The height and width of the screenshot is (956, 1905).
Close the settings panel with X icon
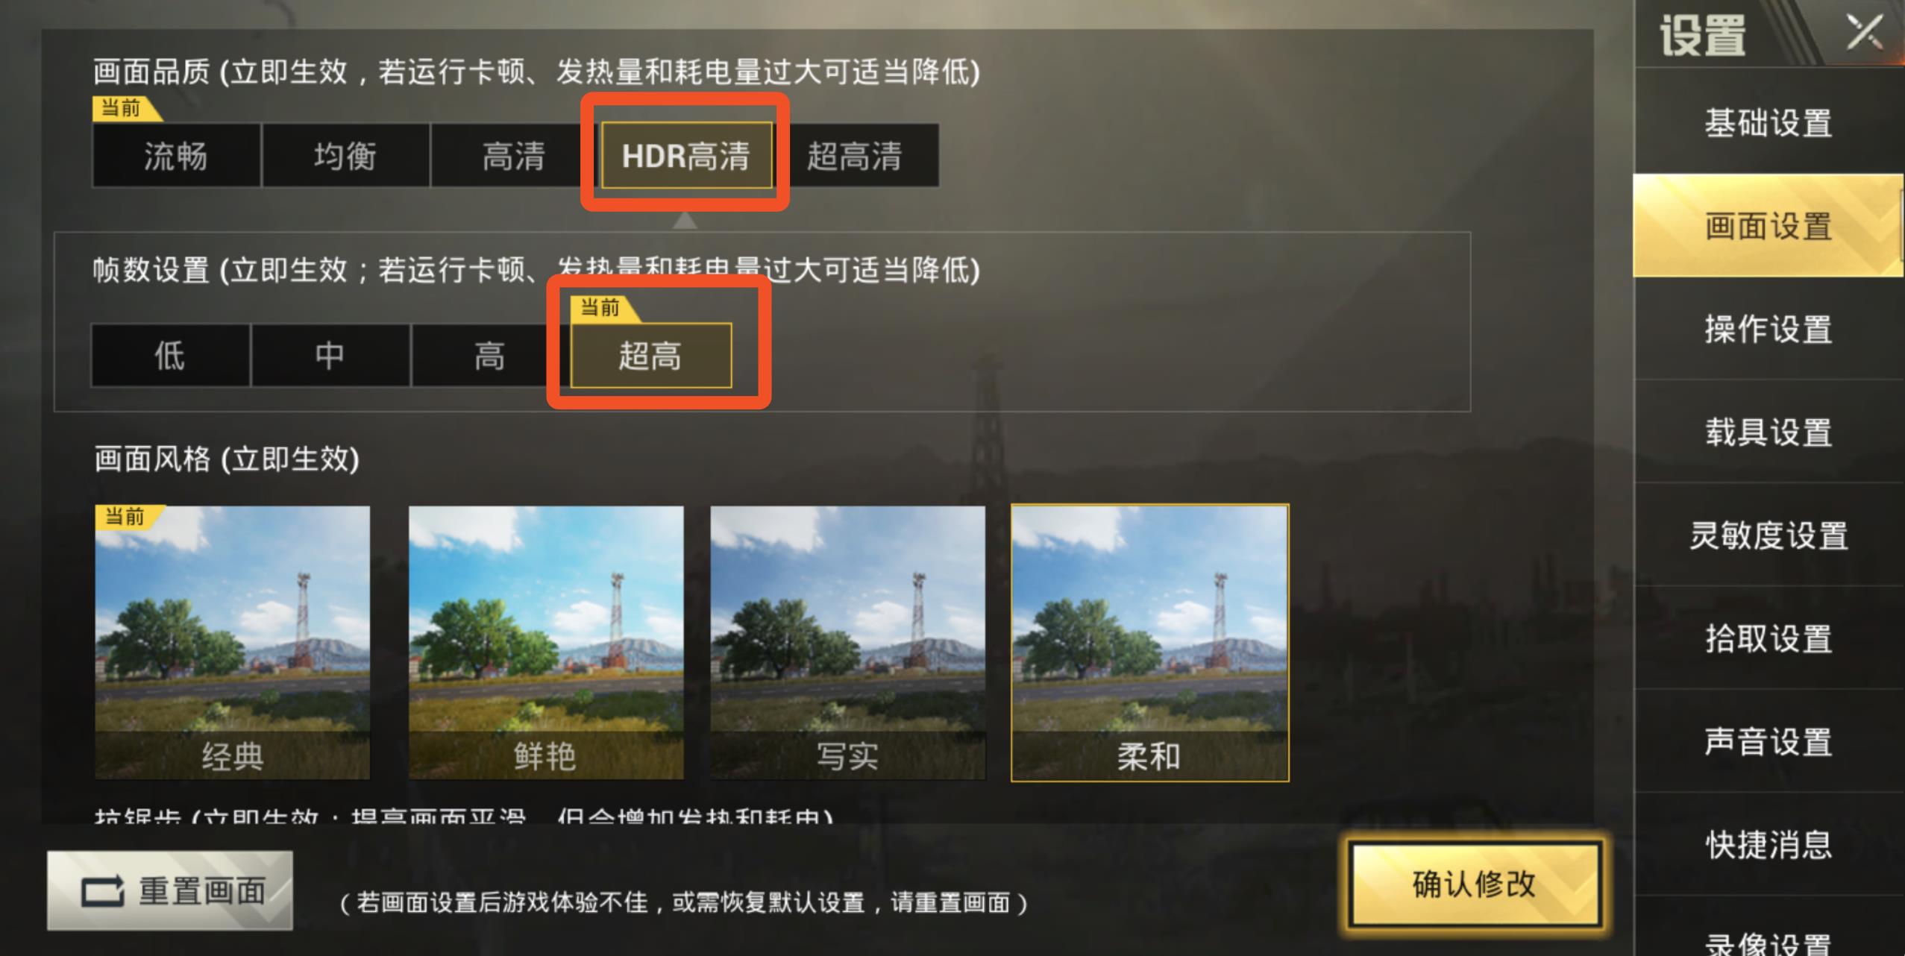pyautogui.click(x=1864, y=33)
